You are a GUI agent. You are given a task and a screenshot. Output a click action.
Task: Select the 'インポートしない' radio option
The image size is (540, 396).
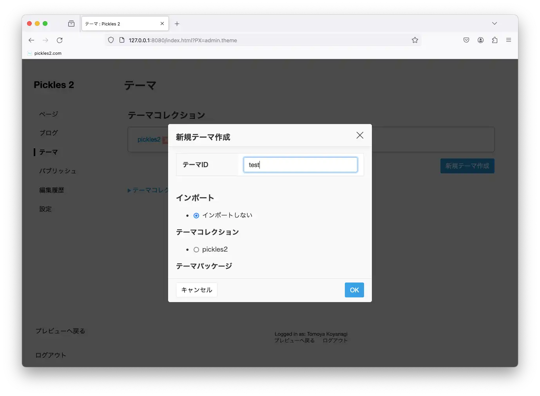pos(196,216)
